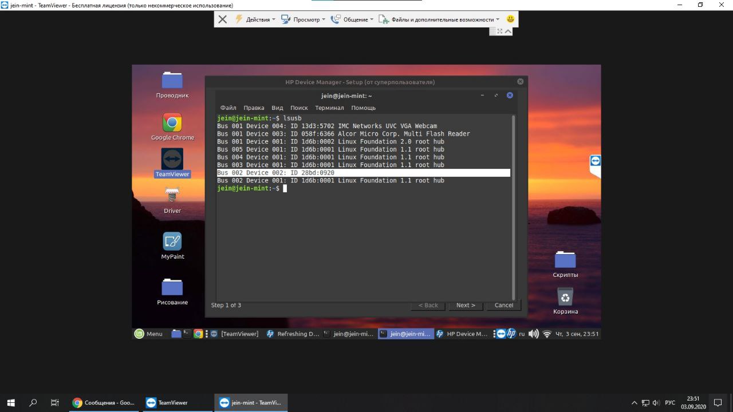Minimize the terminal window
The width and height of the screenshot is (733, 412).
[x=482, y=96]
